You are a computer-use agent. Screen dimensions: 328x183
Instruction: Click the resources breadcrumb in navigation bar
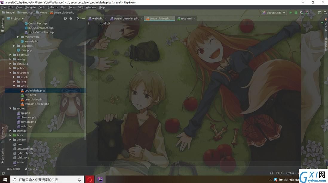(25, 13)
